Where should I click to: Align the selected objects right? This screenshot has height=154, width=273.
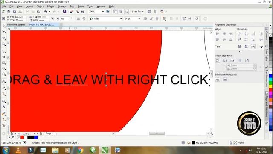231,34
